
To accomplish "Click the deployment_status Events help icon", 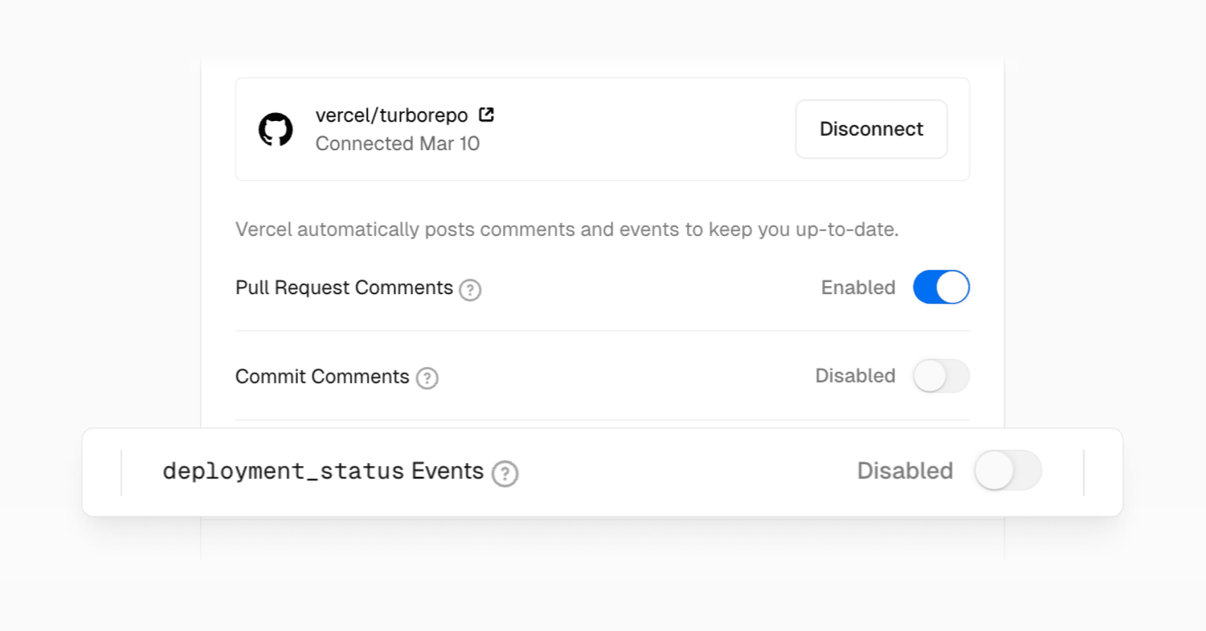I will 505,474.
